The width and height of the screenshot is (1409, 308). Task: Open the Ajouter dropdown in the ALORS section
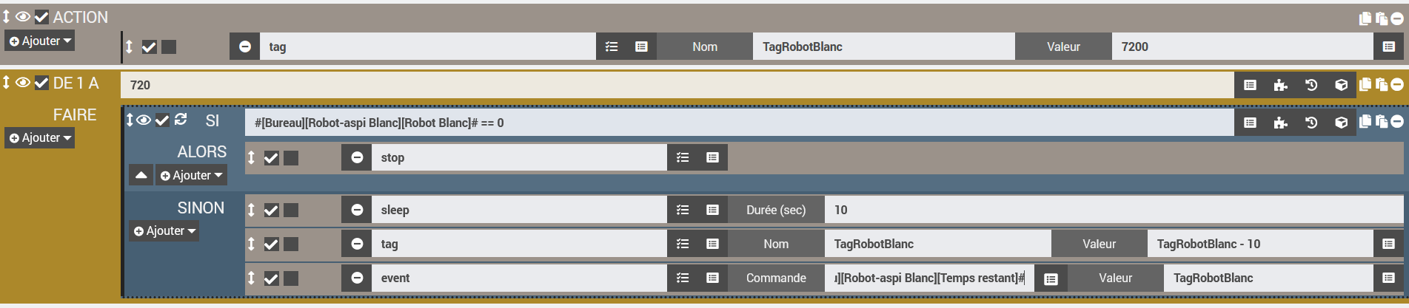tap(191, 176)
